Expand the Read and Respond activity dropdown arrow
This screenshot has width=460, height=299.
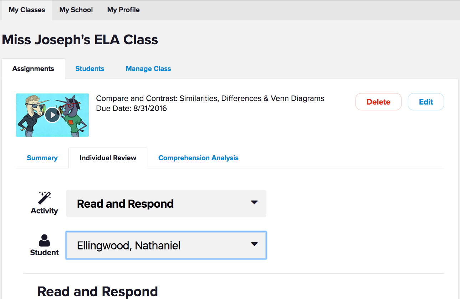[x=254, y=203]
